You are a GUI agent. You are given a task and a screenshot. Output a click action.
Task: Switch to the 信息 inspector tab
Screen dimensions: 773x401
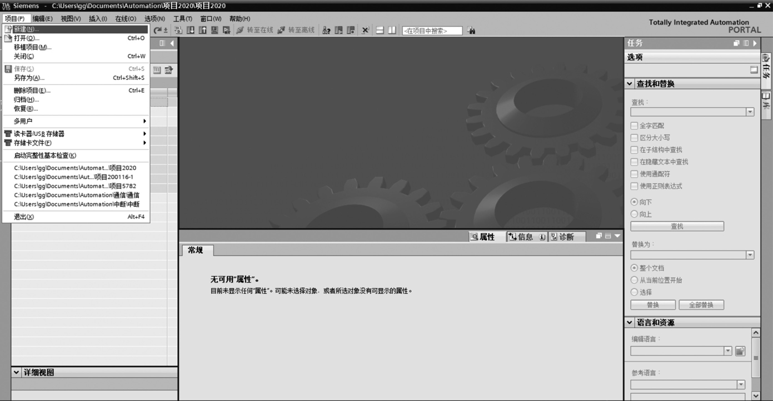(526, 237)
